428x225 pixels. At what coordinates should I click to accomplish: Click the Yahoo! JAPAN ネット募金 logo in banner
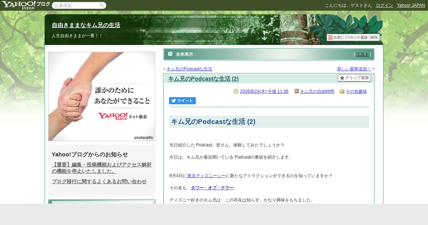(x=122, y=116)
